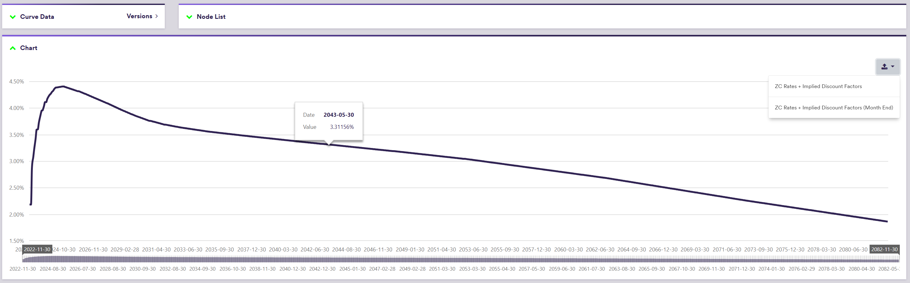The image size is (910, 283).
Task: Expand the Curve Data panel chevron
Action: tap(13, 17)
